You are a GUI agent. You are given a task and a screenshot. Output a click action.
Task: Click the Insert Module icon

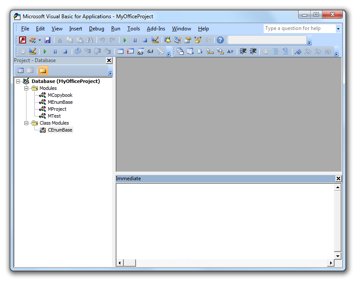tap(33, 40)
